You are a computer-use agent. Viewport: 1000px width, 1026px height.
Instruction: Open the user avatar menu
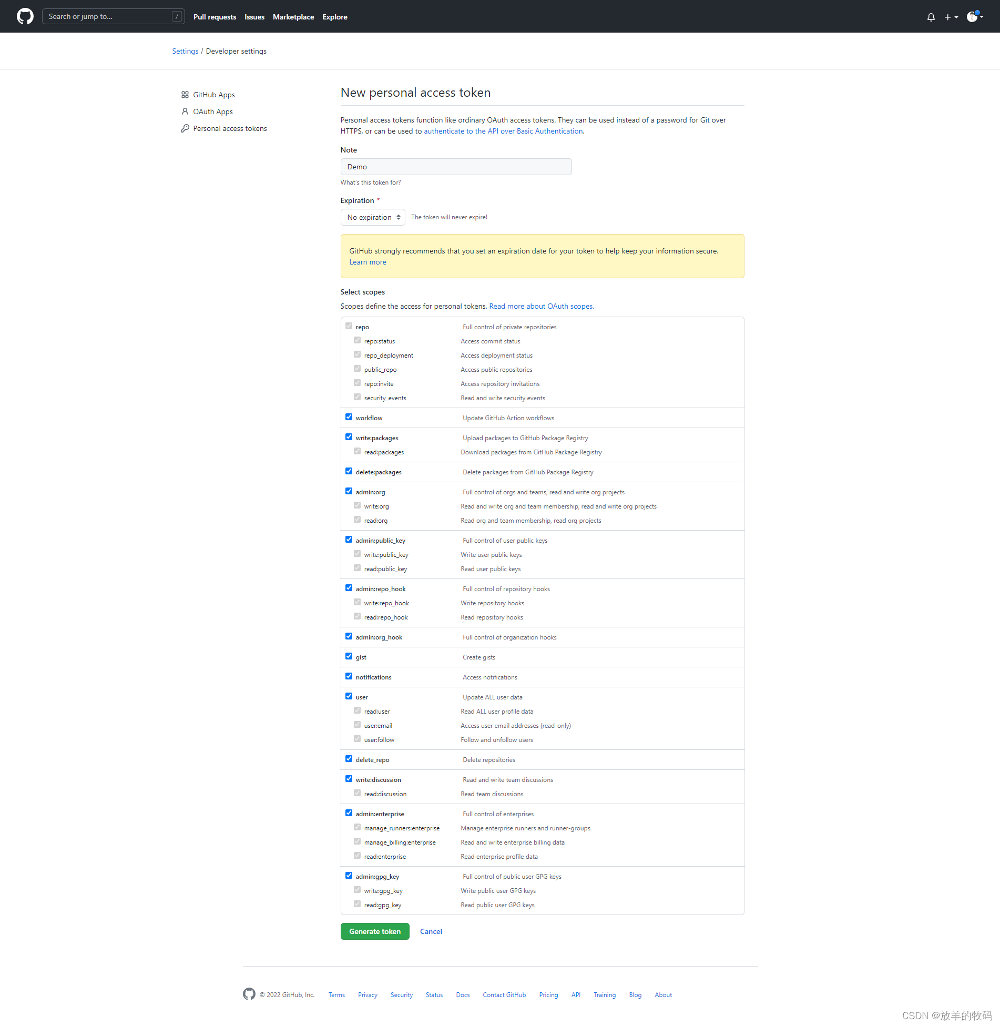pyautogui.click(x=975, y=16)
